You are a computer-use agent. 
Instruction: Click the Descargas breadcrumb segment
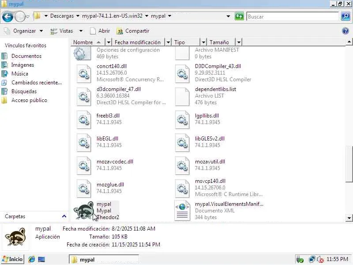[62, 16]
